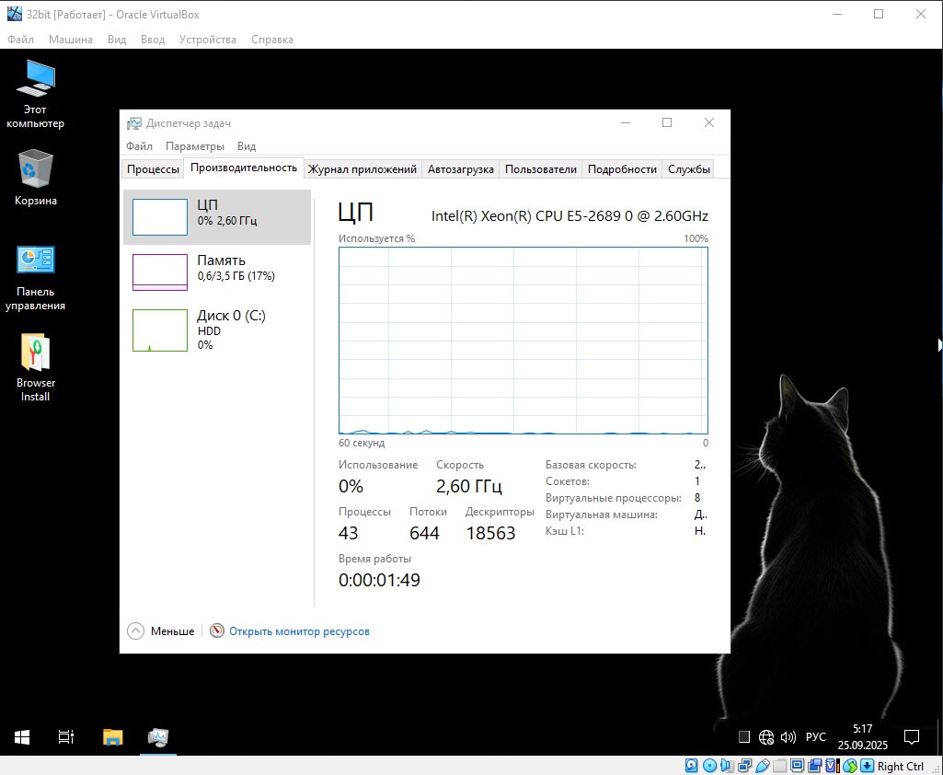The image size is (943, 775).
Task: Click the VirtualBox mouse integration globe icon
Action: coord(850,766)
